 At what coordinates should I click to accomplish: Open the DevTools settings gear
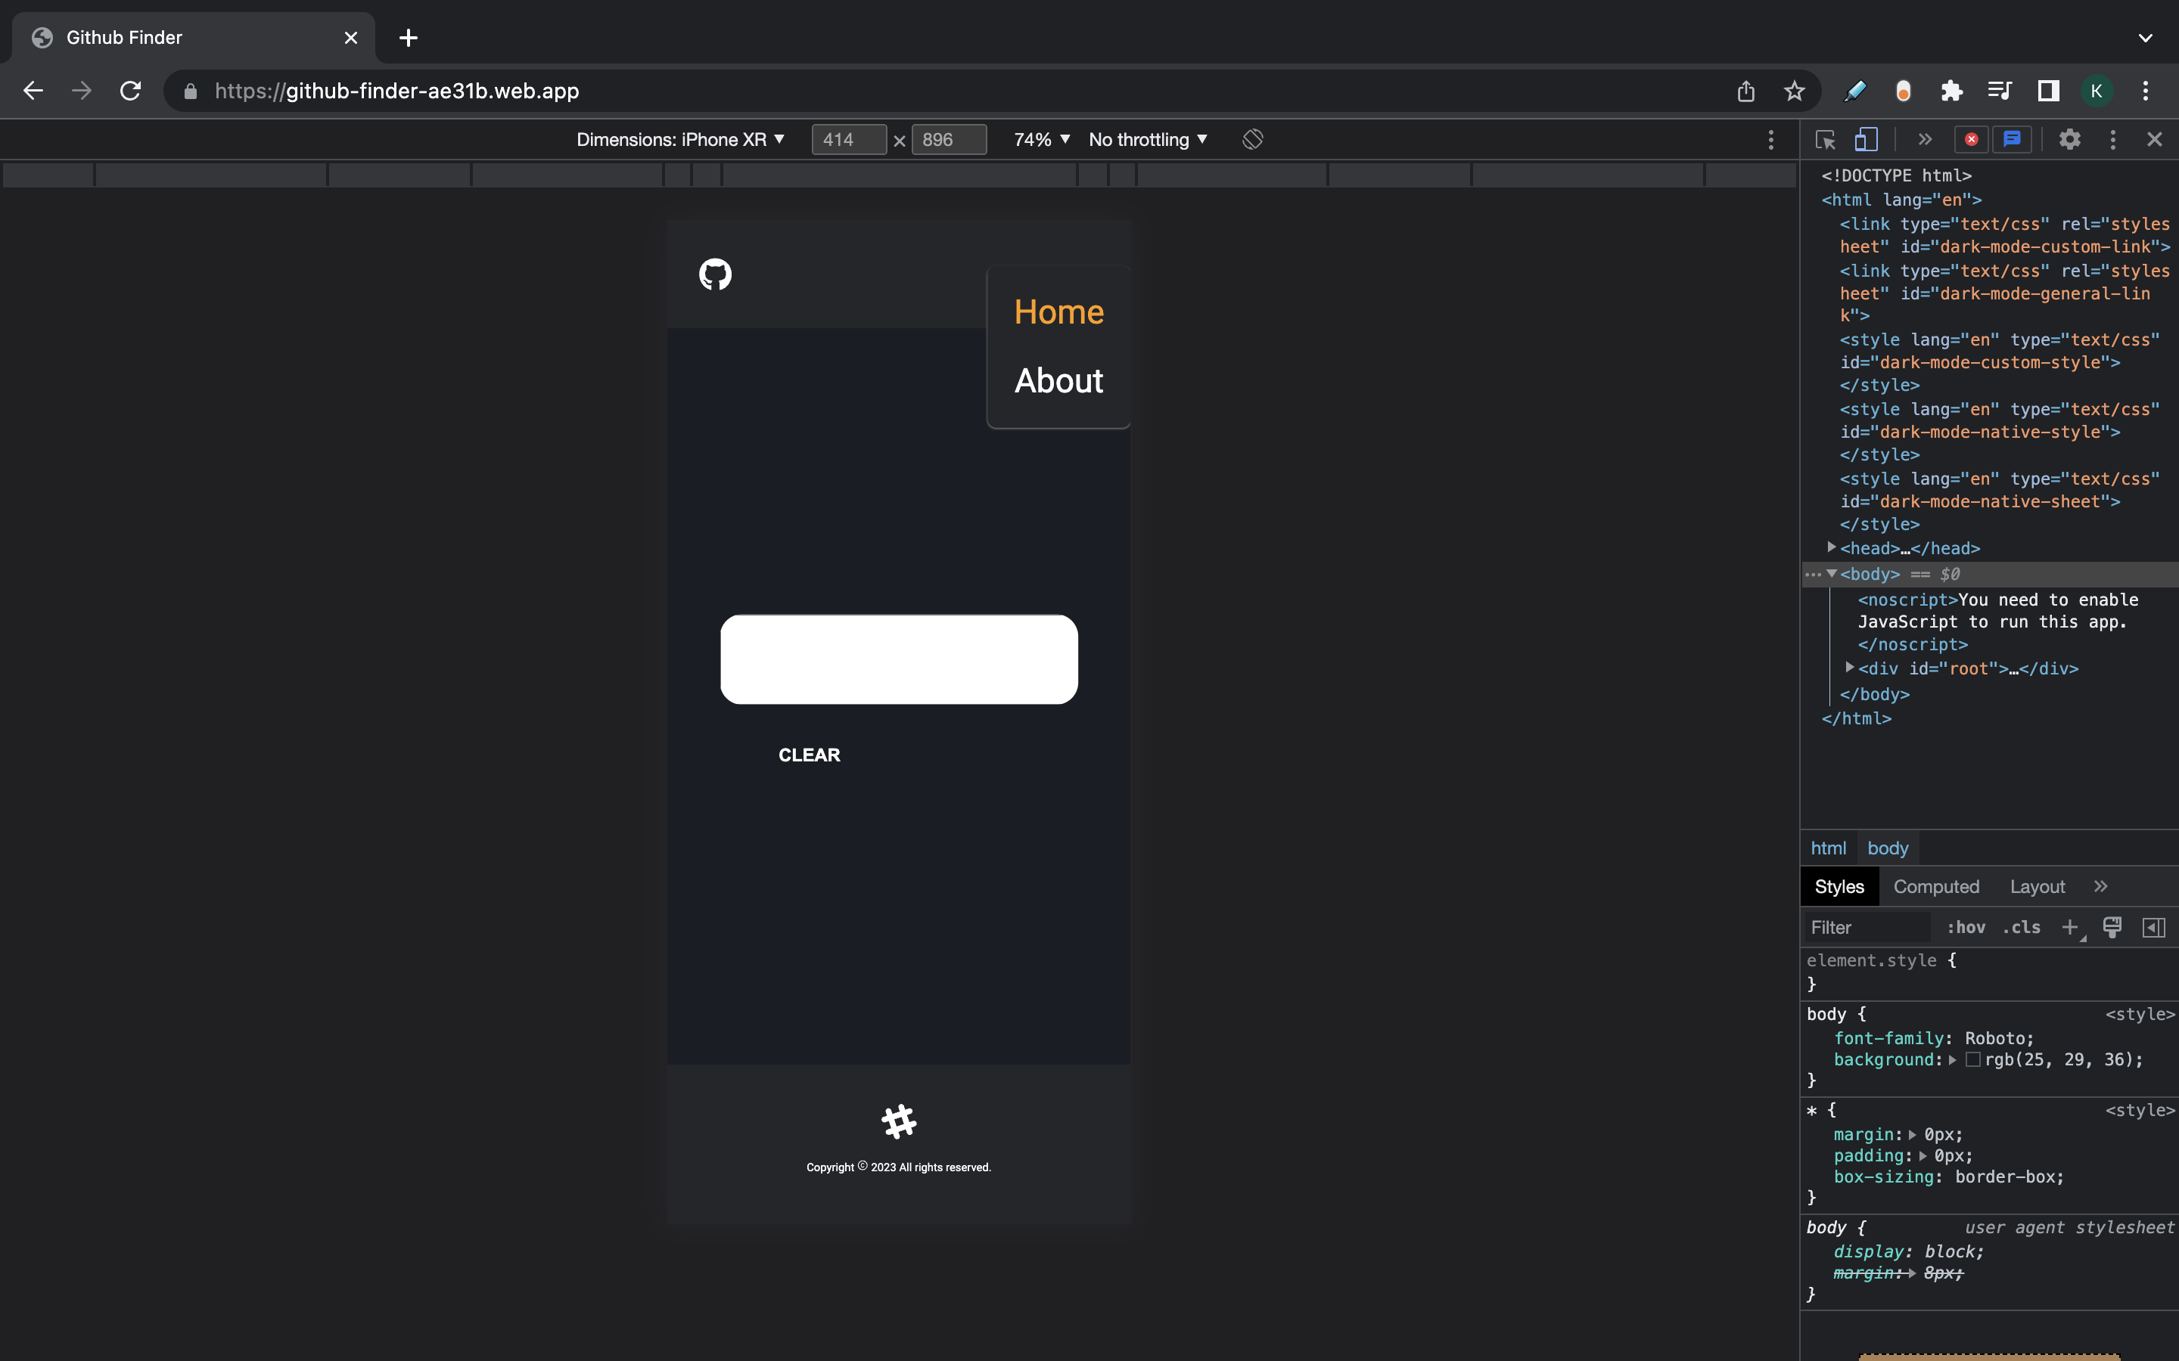tap(2069, 140)
